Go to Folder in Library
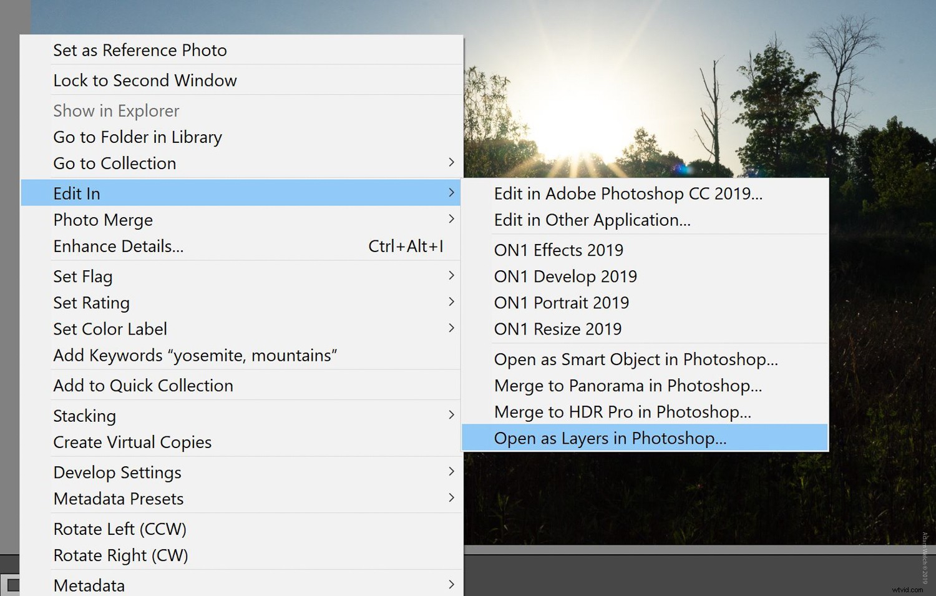Image resolution: width=936 pixels, height=596 pixels. (x=137, y=137)
